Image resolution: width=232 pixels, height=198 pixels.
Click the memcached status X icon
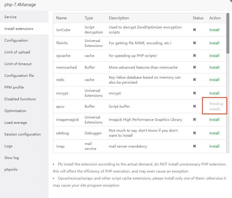coord(194,67)
